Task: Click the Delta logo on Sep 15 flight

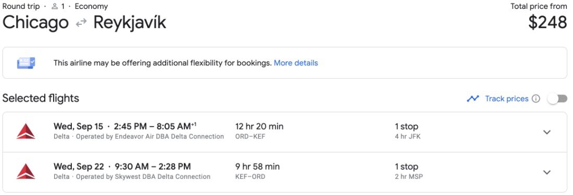Action: pos(26,131)
